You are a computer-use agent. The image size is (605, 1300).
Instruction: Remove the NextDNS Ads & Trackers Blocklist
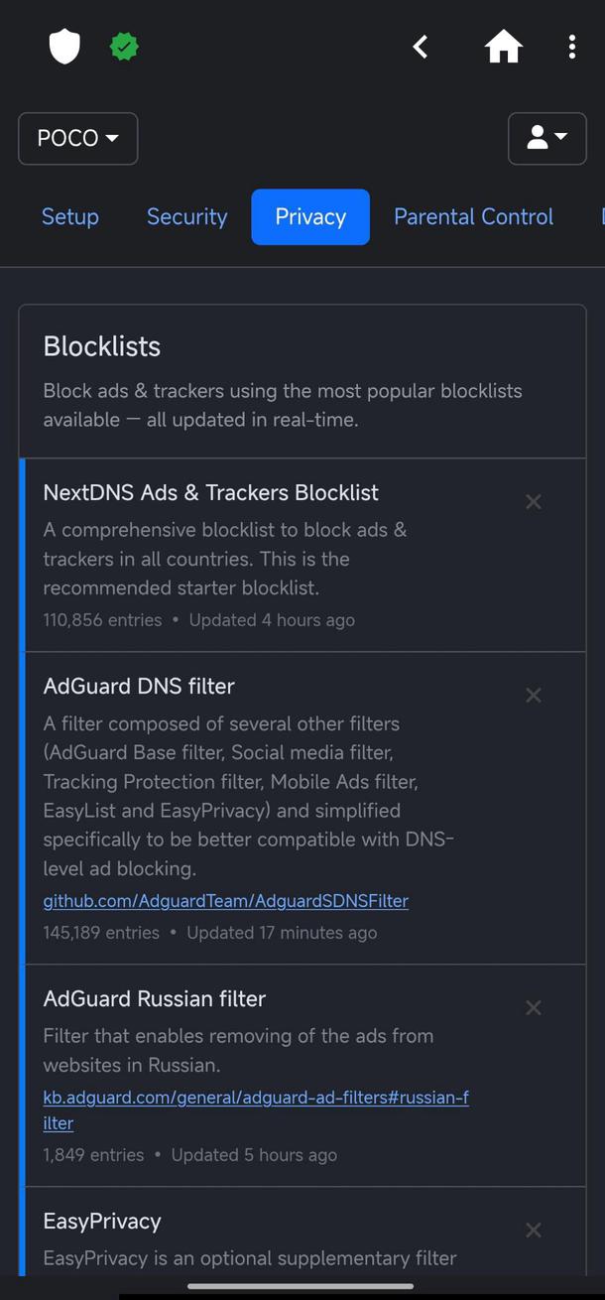(533, 501)
